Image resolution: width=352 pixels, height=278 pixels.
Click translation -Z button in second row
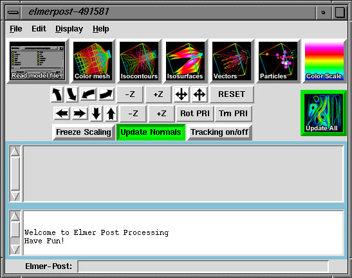tap(133, 114)
